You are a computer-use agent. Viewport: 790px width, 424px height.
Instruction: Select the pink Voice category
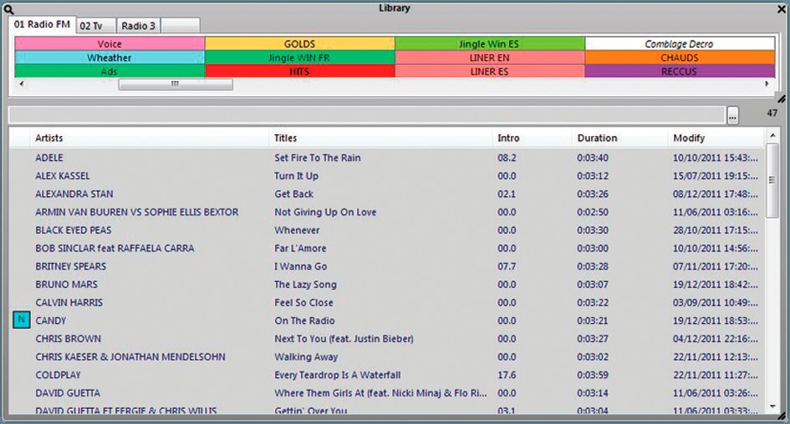pyautogui.click(x=110, y=44)
